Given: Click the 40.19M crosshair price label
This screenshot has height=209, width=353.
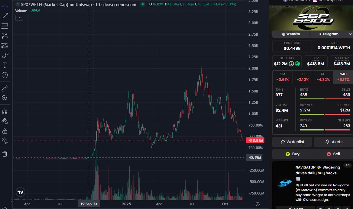Looking at the screenshot, I should tap(254, 157).
